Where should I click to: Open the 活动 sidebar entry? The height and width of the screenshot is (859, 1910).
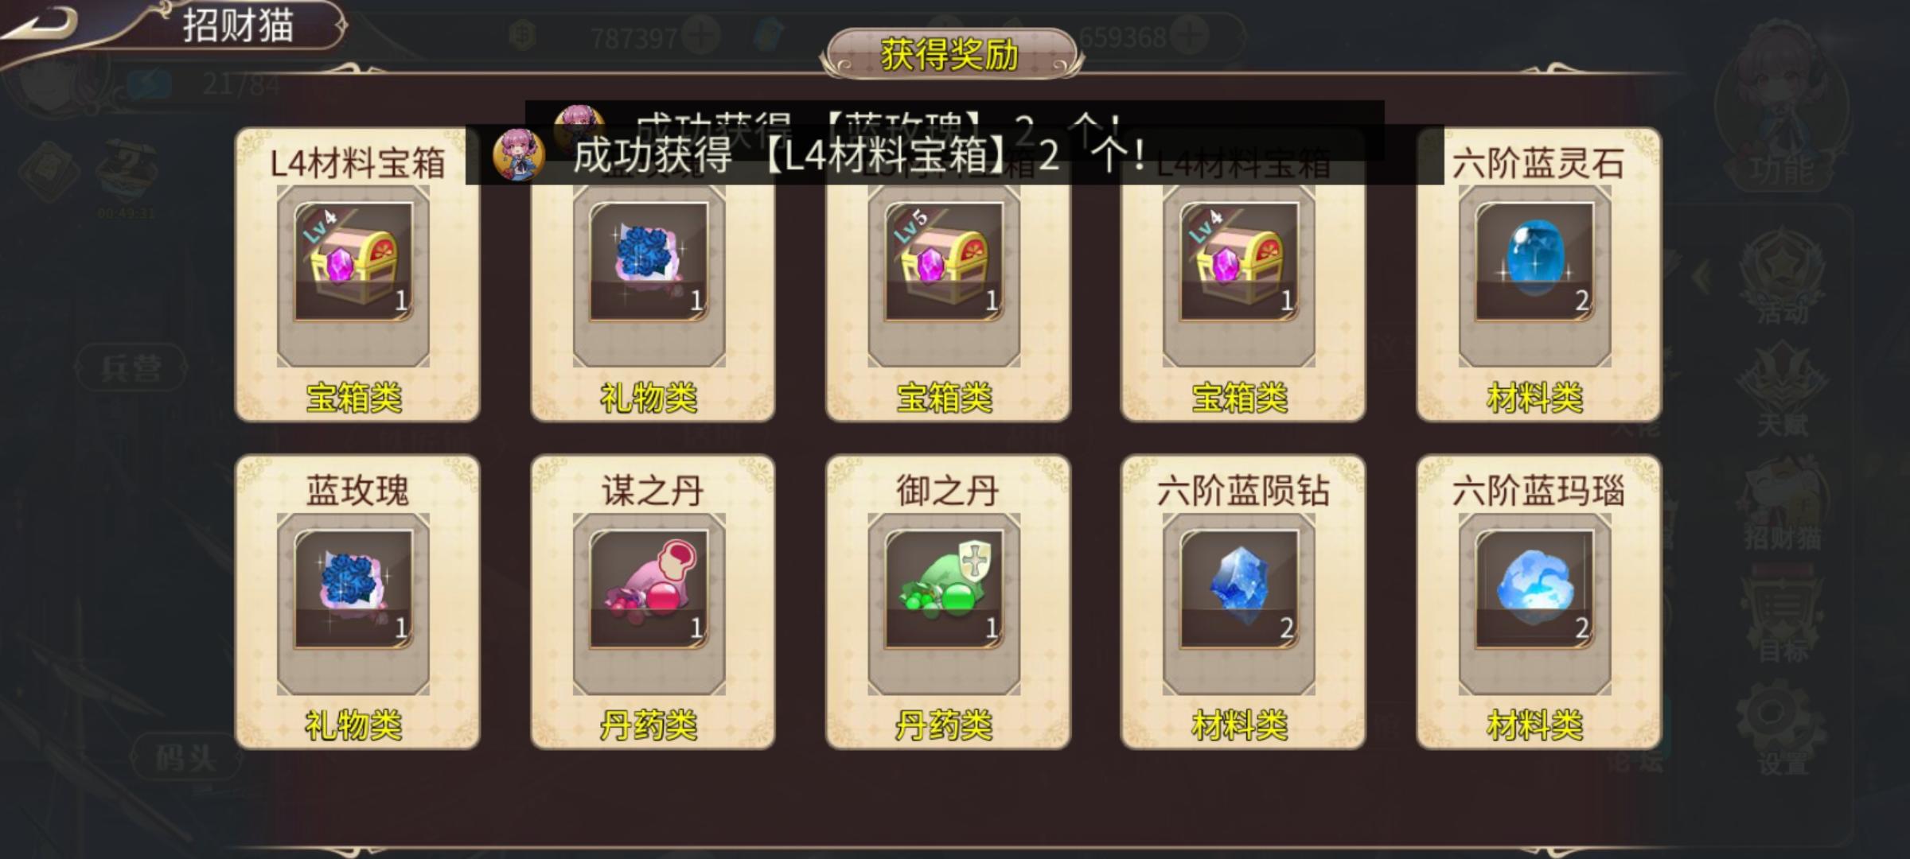pyautogui.click(x=1783, y=278)
